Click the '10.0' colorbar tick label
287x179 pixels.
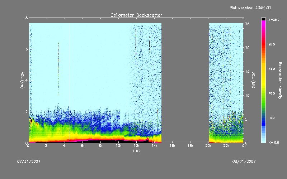(272, 93)
